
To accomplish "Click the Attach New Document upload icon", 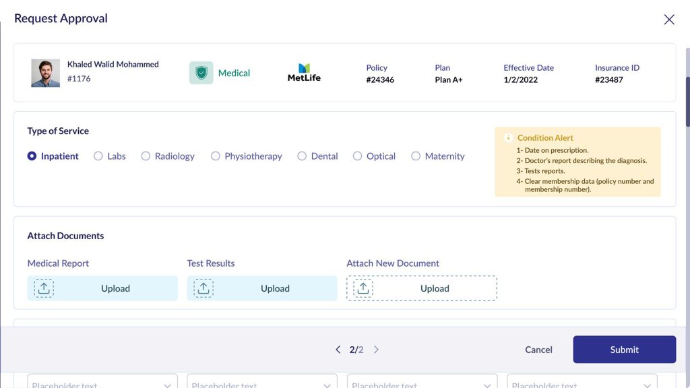I will click(363, 288).
